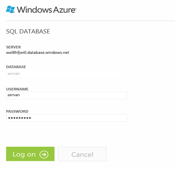The width and height of the screenshot is (175, 169).
Task: Select the wol8hfjwi0.database.windows.net server address
Action: click(x=38, y=52)
